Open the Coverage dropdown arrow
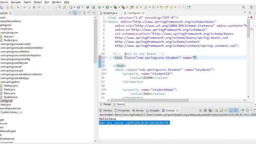 pyautogui.click(x=119, y=7)
